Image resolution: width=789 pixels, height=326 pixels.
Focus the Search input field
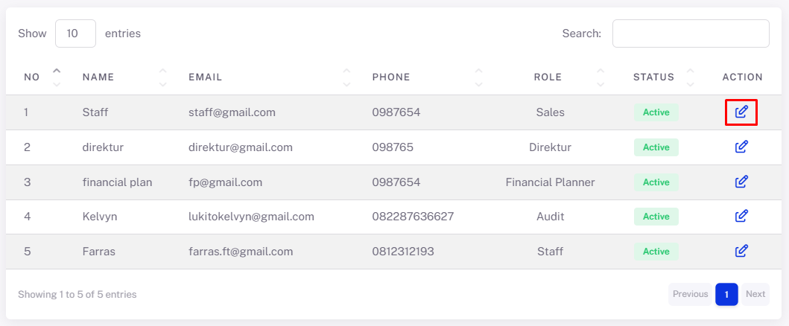point(691,33)
